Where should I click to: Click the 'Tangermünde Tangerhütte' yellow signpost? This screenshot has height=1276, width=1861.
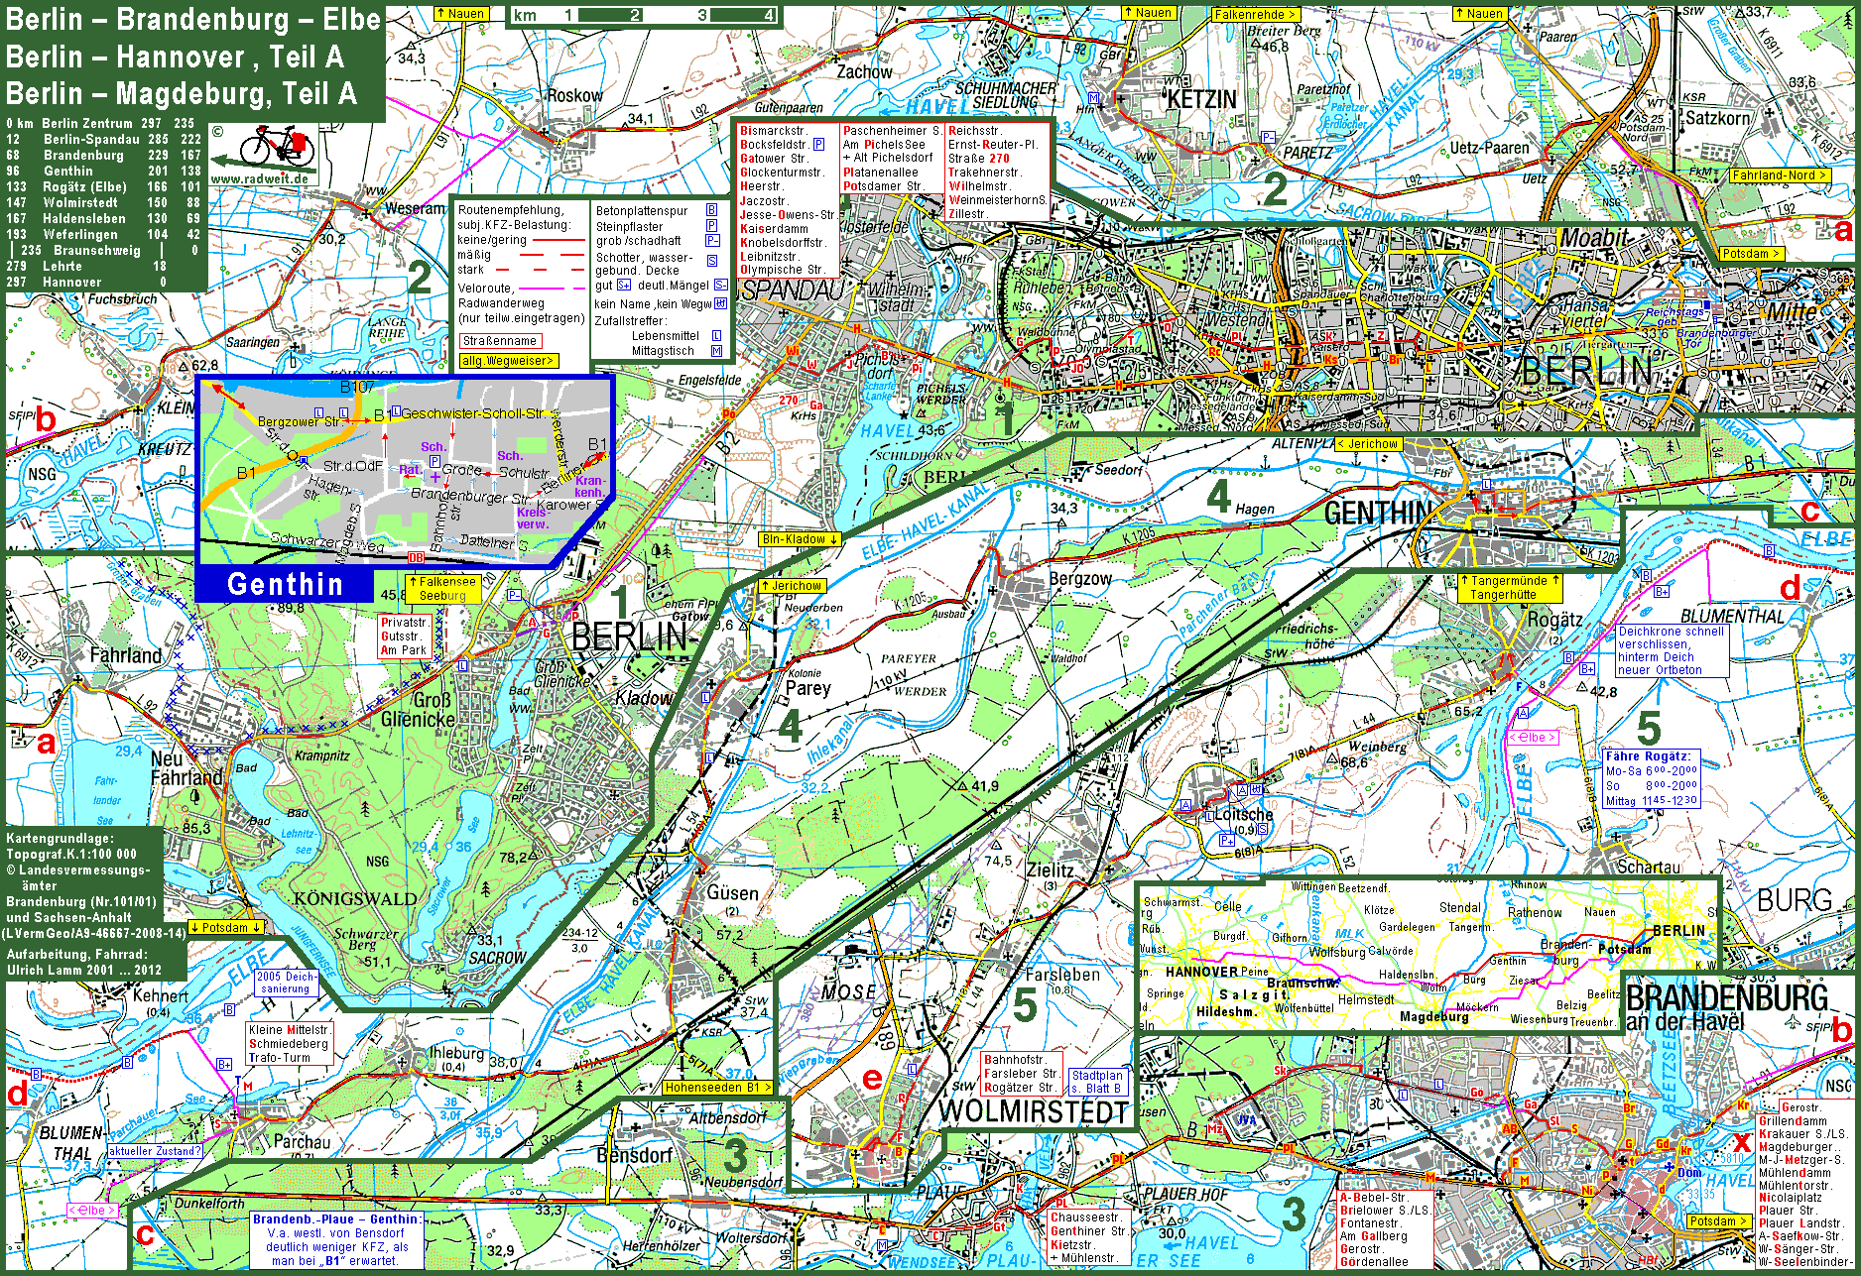tap(1509, 588)
